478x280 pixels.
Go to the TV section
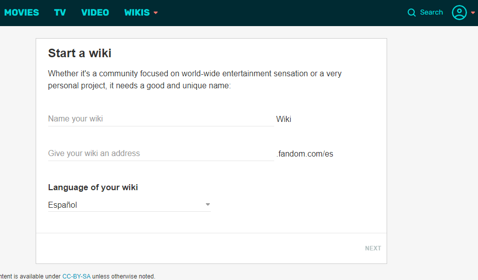(60, 13)
